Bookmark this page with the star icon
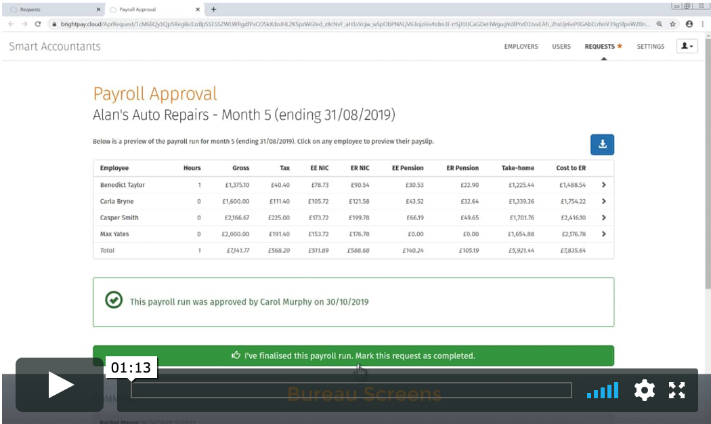711x424 pixels. click(673, 24)
